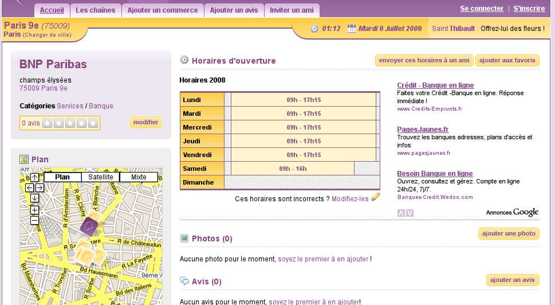Click photos soyez le premier à en ajouter

[x=323, y=259]
